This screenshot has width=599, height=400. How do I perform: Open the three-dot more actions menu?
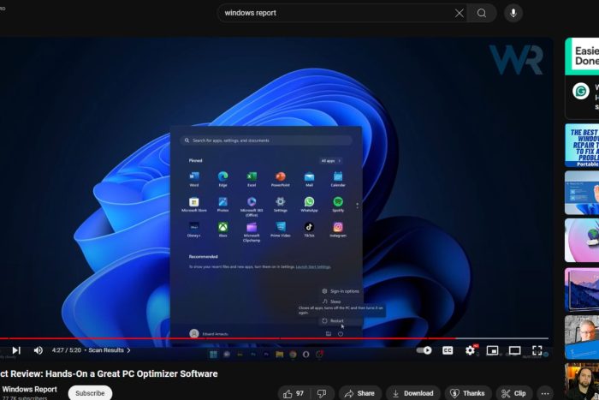[545, 393]
